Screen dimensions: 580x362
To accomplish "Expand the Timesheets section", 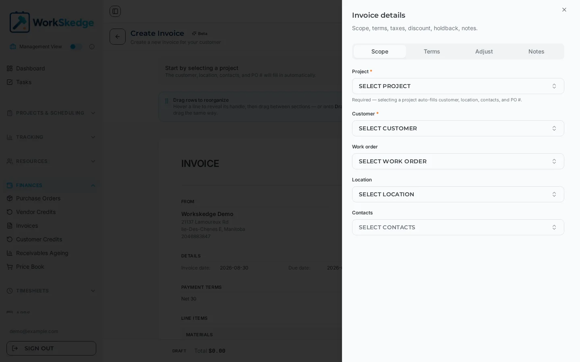I will [51, 291].
